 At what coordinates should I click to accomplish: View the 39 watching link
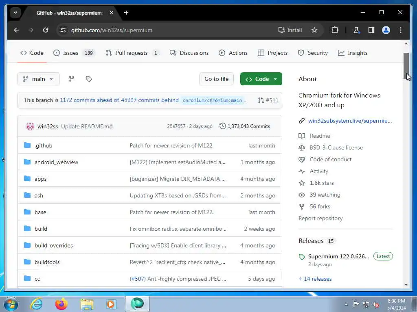pos(325,195)
